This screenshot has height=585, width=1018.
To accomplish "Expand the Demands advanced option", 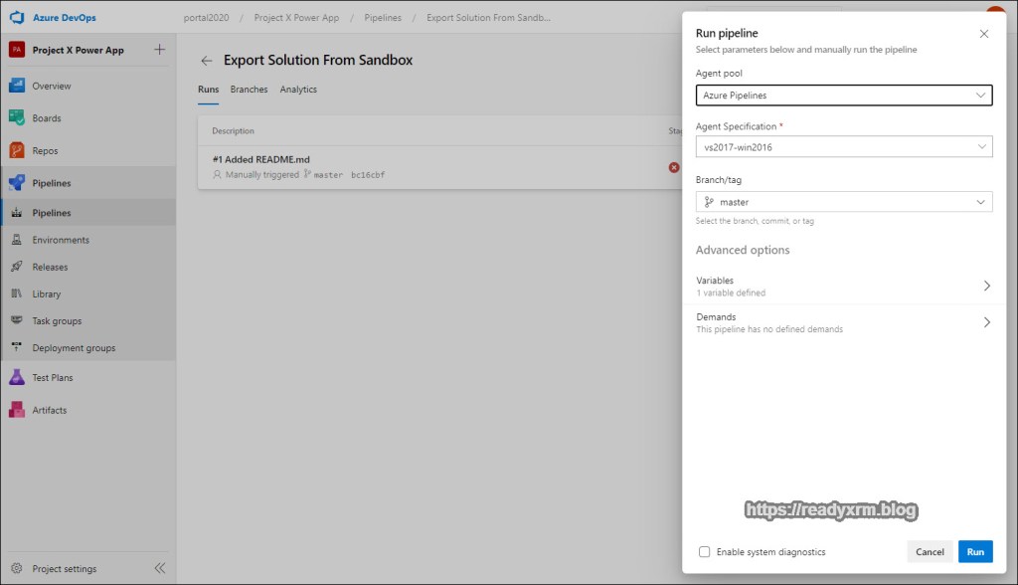I will click(843, 322).
